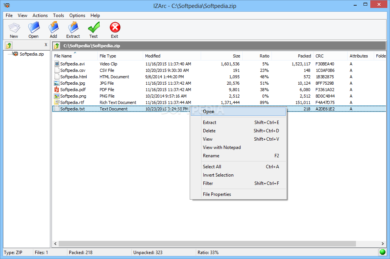The height and width of the screenshot is (259, 390).
Task: Click the Ratio: 33% status bar entry
Action: click(208, 252)
